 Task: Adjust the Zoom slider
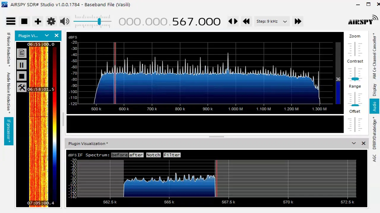point(355,49)
